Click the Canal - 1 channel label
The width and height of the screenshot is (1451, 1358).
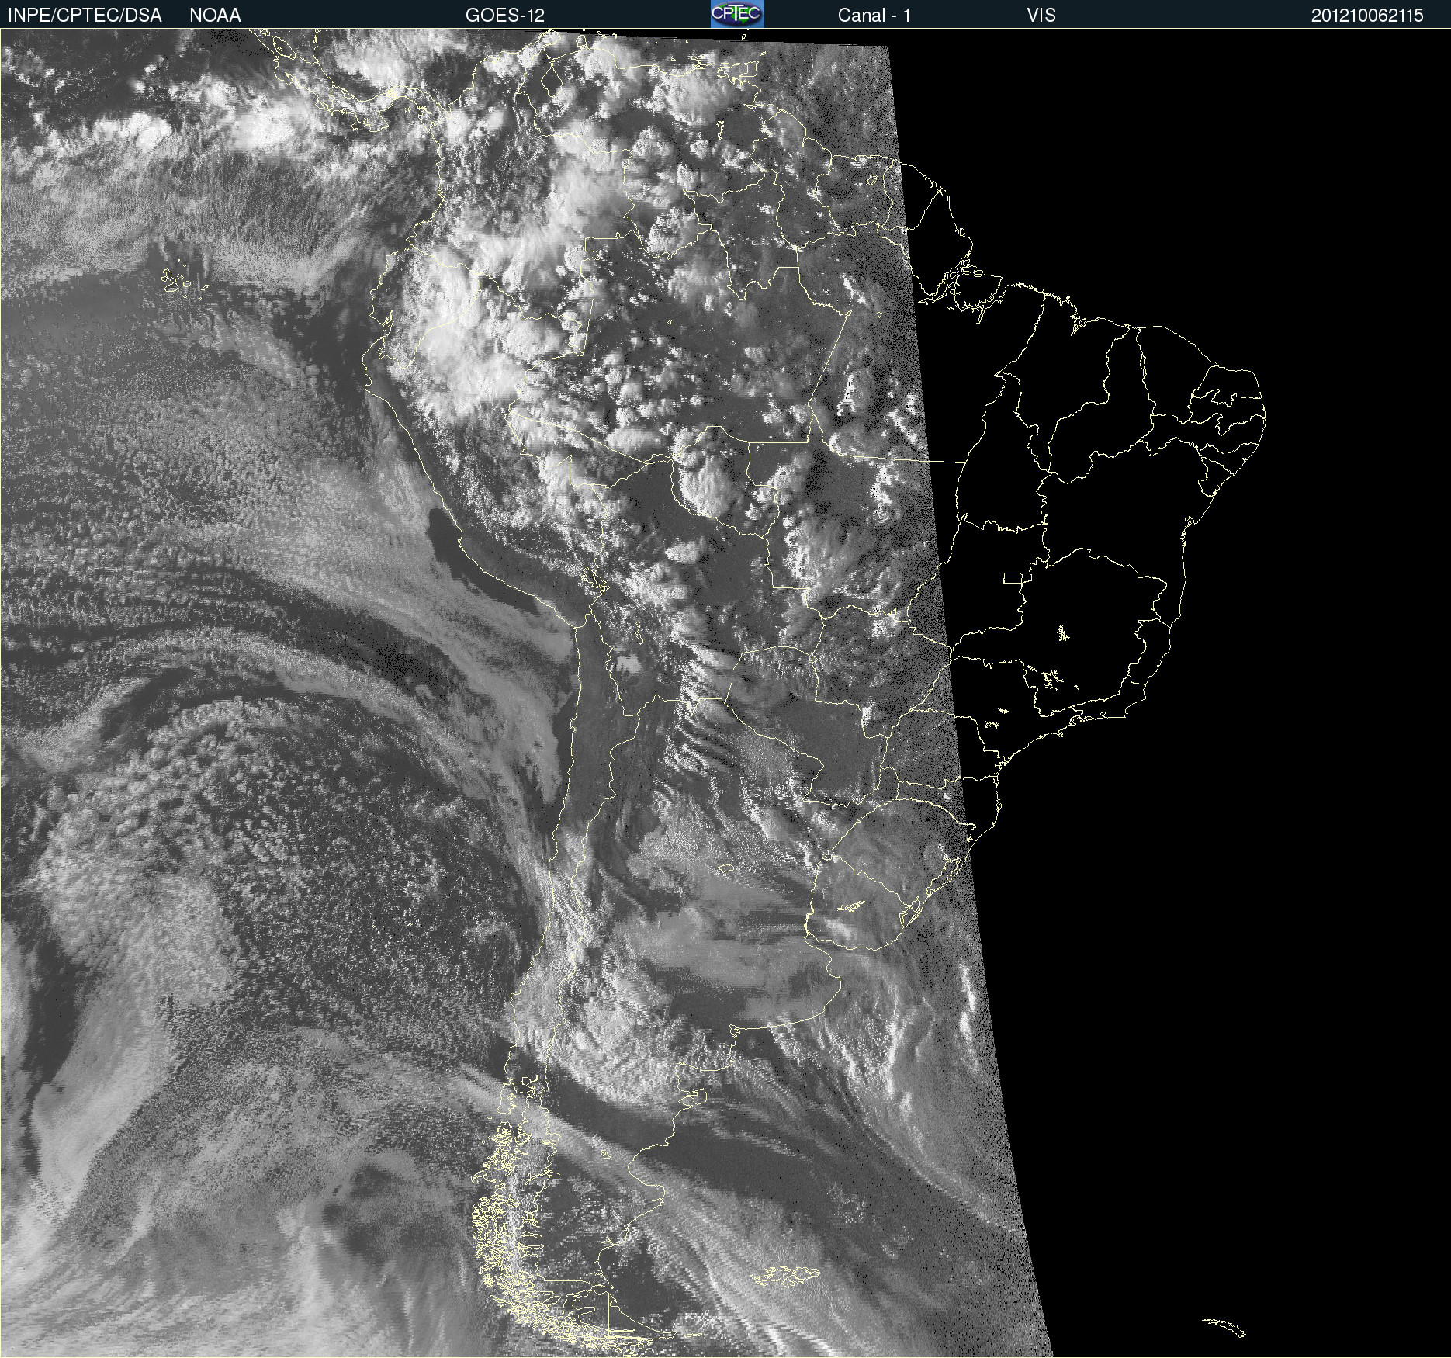(874, 16)
